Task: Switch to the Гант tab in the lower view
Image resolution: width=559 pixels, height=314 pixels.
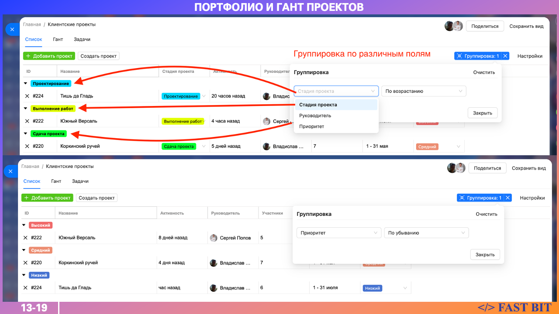Action: (x=56, y=181)
